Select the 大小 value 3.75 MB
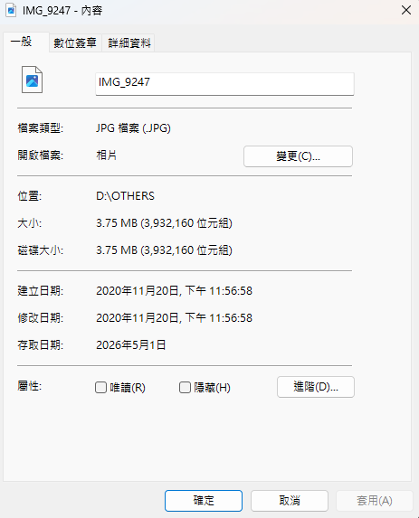Screen dimensions: 419x518 pos(164,223)
